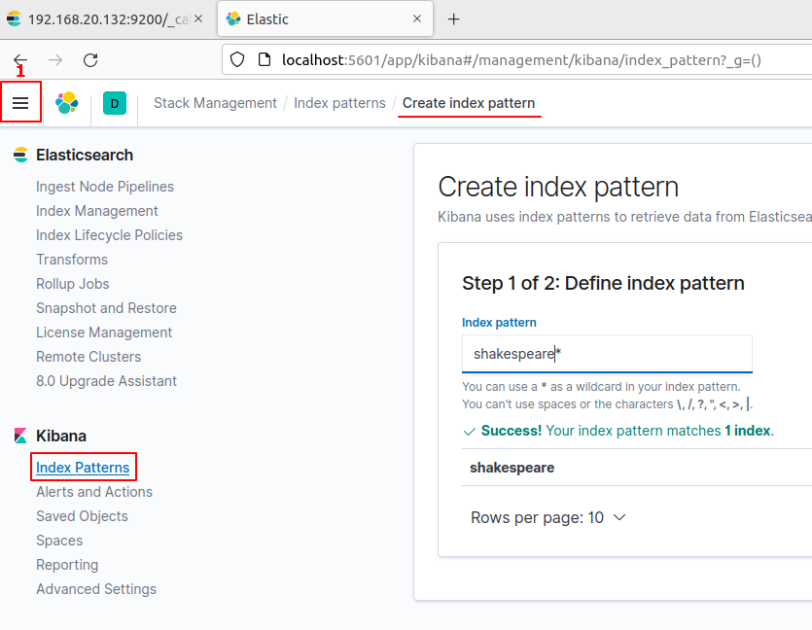Screen dimensions: 812x630
Task: Click the Elasticsearch section logo icon
Action: [20, 155]
